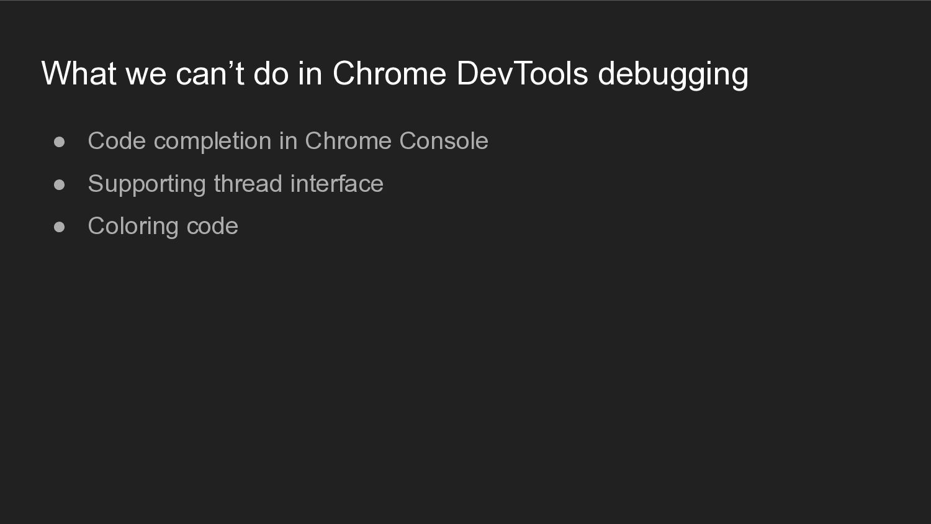Image resolution: width=931 pixels, height=524 pixels.
Task: Select the Coloring code line
Action: click(163, 227)
